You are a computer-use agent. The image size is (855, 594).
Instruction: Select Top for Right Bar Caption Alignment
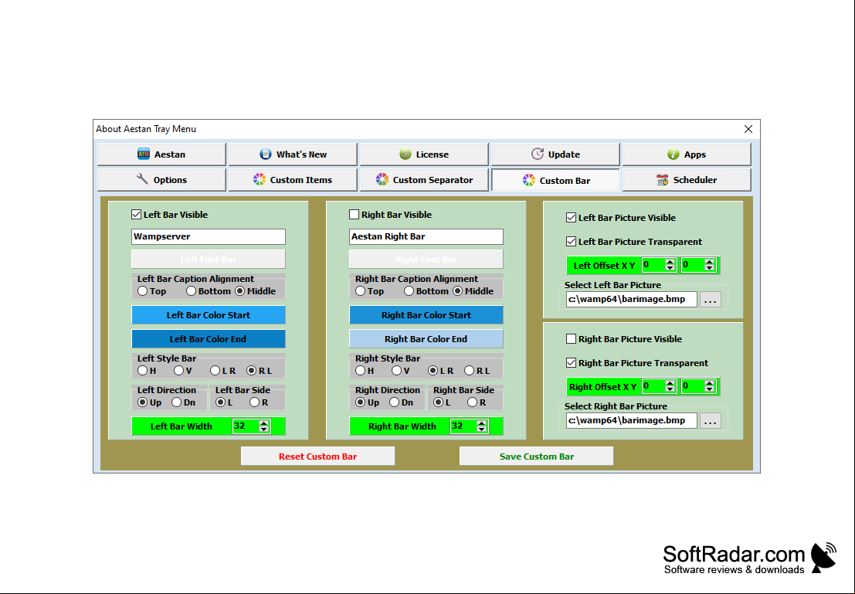point(361,291)
